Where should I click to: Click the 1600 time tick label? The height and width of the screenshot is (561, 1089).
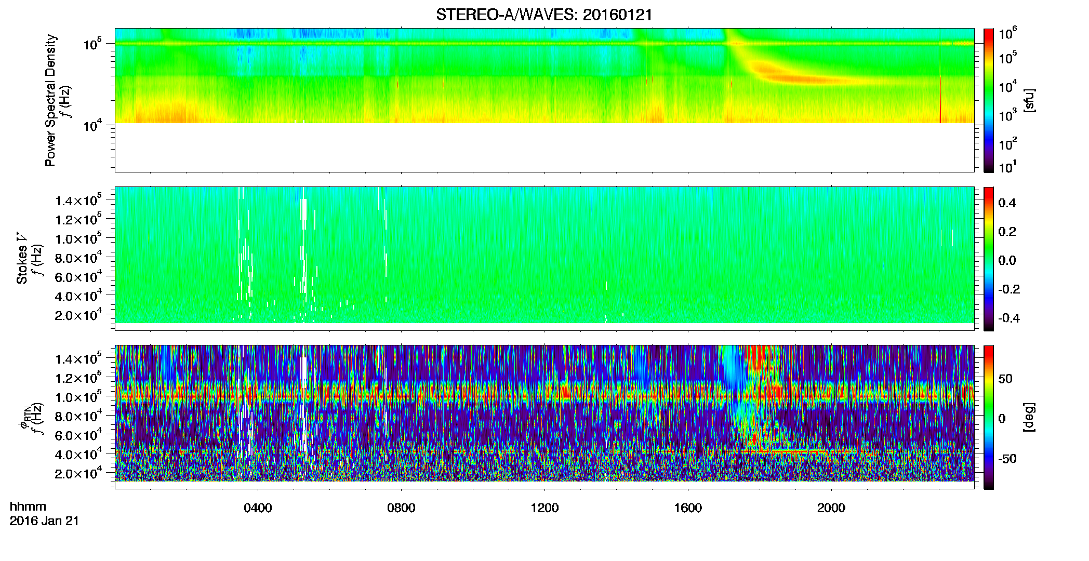click(x=688, y=508)
